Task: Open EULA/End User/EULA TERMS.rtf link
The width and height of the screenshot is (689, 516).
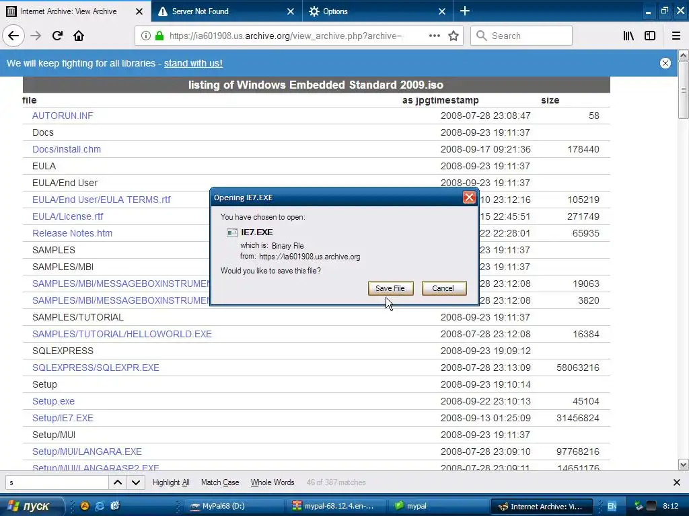Action: point(101,200)
